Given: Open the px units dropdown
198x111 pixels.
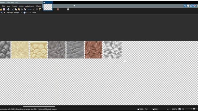Looking at the screenshot, I should [x=169, y=109].
